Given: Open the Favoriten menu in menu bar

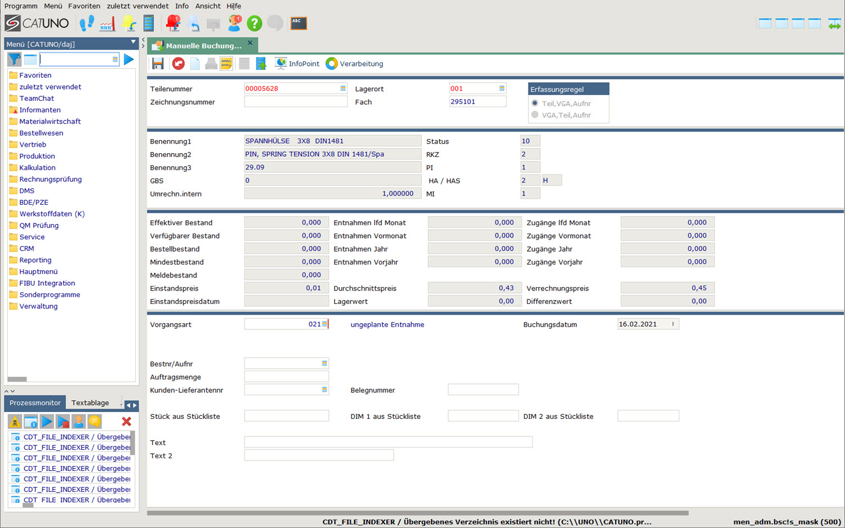Looking at the screenshot, I should (84, 6).
